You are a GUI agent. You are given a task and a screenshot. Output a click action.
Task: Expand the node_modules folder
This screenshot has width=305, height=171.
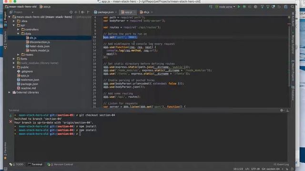pos(14,63)
